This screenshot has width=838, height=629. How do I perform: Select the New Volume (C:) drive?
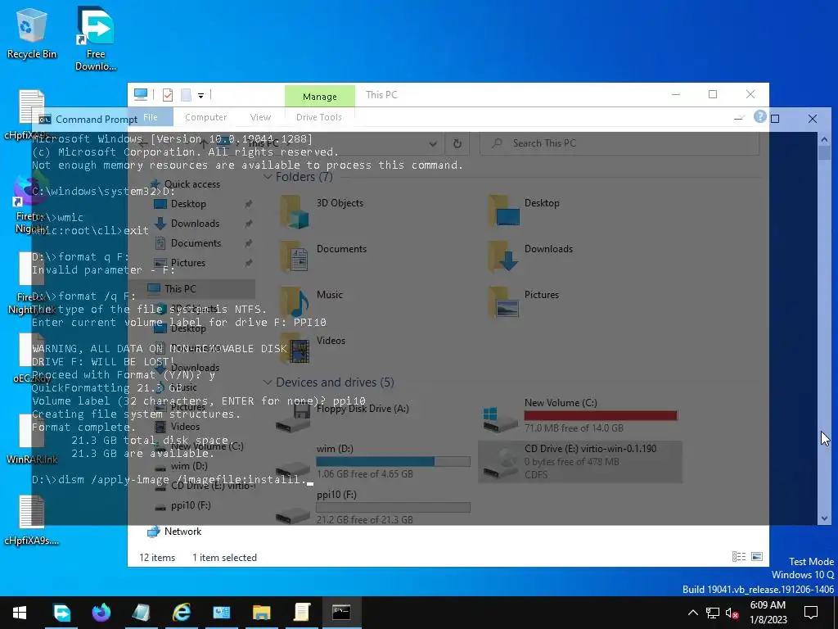[580, 414]
